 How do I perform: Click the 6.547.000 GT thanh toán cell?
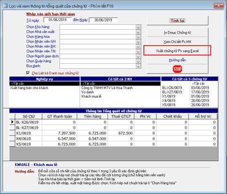(60, 139)
